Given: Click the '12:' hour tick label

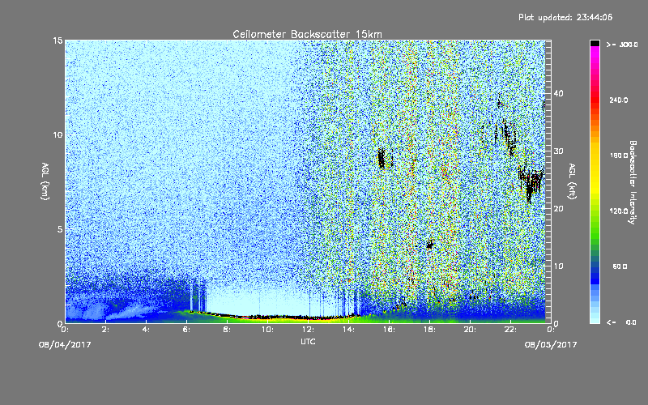Looking at the screenshot, I should 308,330.
